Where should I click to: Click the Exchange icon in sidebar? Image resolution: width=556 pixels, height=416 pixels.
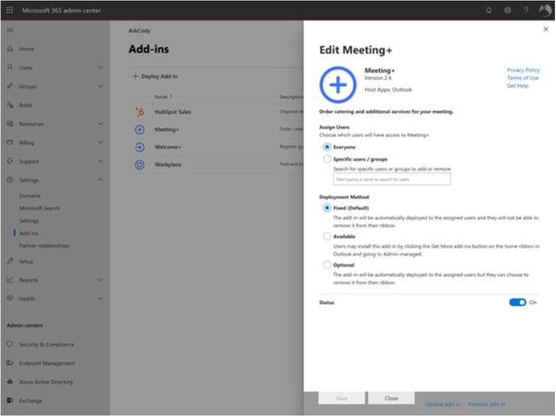coord(10,400)
